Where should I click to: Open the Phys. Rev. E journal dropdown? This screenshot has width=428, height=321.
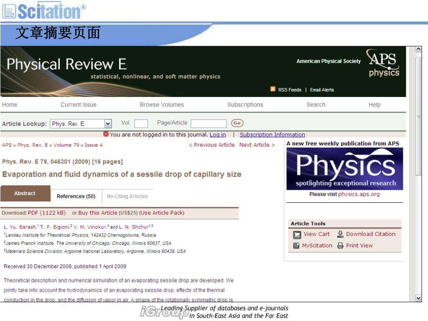[81, 124]
